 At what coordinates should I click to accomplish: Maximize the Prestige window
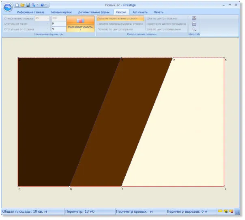pos(230,5)
